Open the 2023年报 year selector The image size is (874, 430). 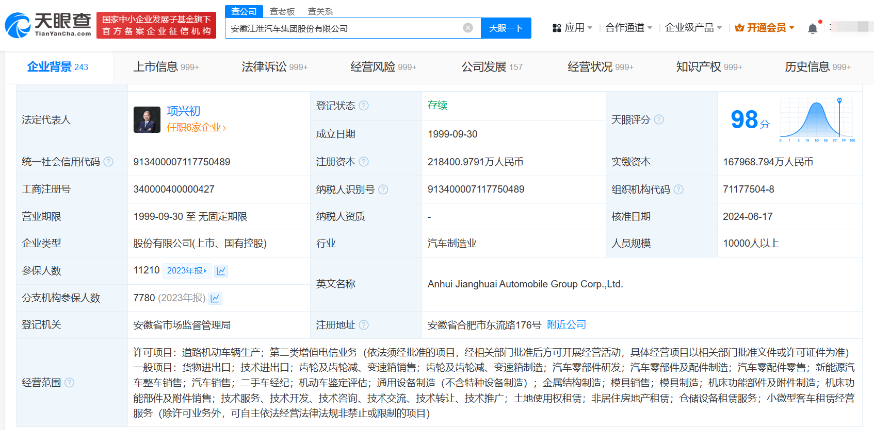pos(187,271)
